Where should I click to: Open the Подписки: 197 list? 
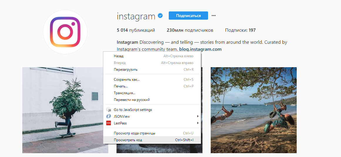[x=240, y=30]
